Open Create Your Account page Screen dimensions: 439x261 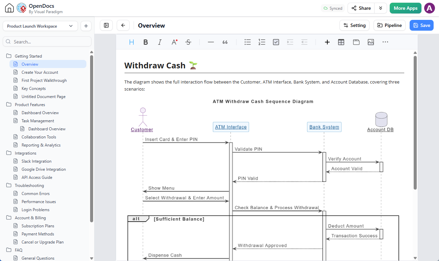[40, 72]
